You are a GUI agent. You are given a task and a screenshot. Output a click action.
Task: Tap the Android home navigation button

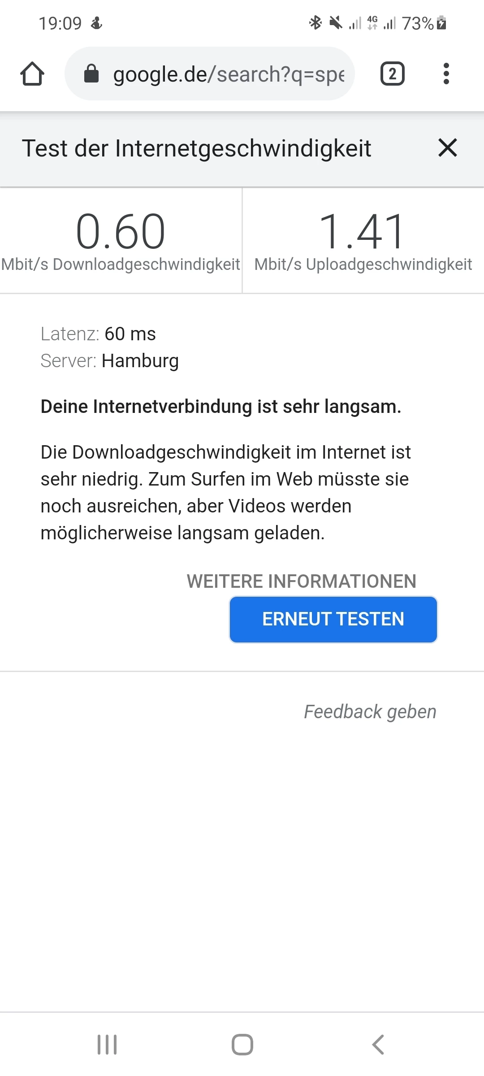pyautogui.click(x=242, y=1045)
